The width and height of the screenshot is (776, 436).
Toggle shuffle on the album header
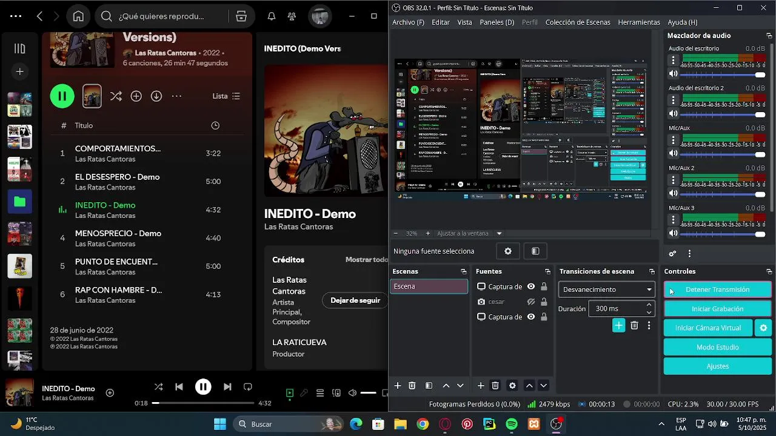pos(116,96)
